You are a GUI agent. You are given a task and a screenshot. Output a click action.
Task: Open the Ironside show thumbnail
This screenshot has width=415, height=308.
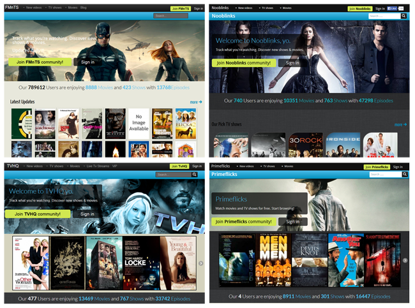[x=343, y=145]
